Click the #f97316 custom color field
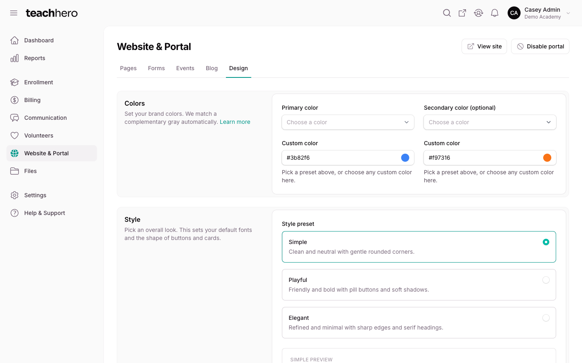The height and width of the screenshot is (363, 582). pos(490,158)
